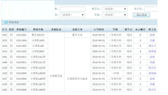Viewport: 168px width, 95px height.
Task: Click class code 01031601
Action: point(21,35)
